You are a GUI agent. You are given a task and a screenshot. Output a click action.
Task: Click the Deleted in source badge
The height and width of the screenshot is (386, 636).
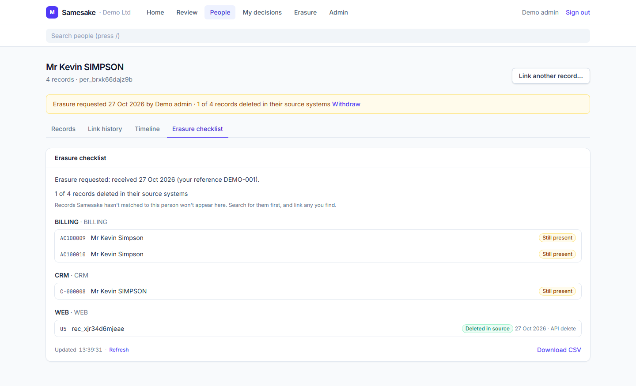[488, 329]
